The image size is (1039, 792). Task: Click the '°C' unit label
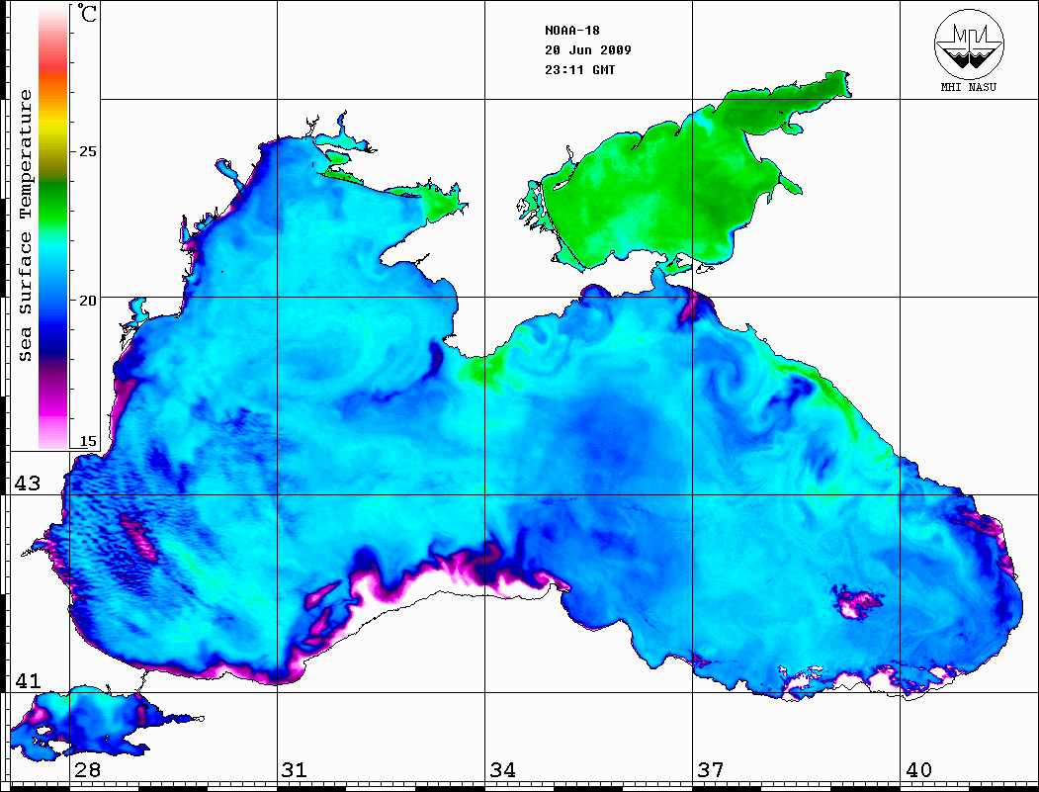coord(87,13)
